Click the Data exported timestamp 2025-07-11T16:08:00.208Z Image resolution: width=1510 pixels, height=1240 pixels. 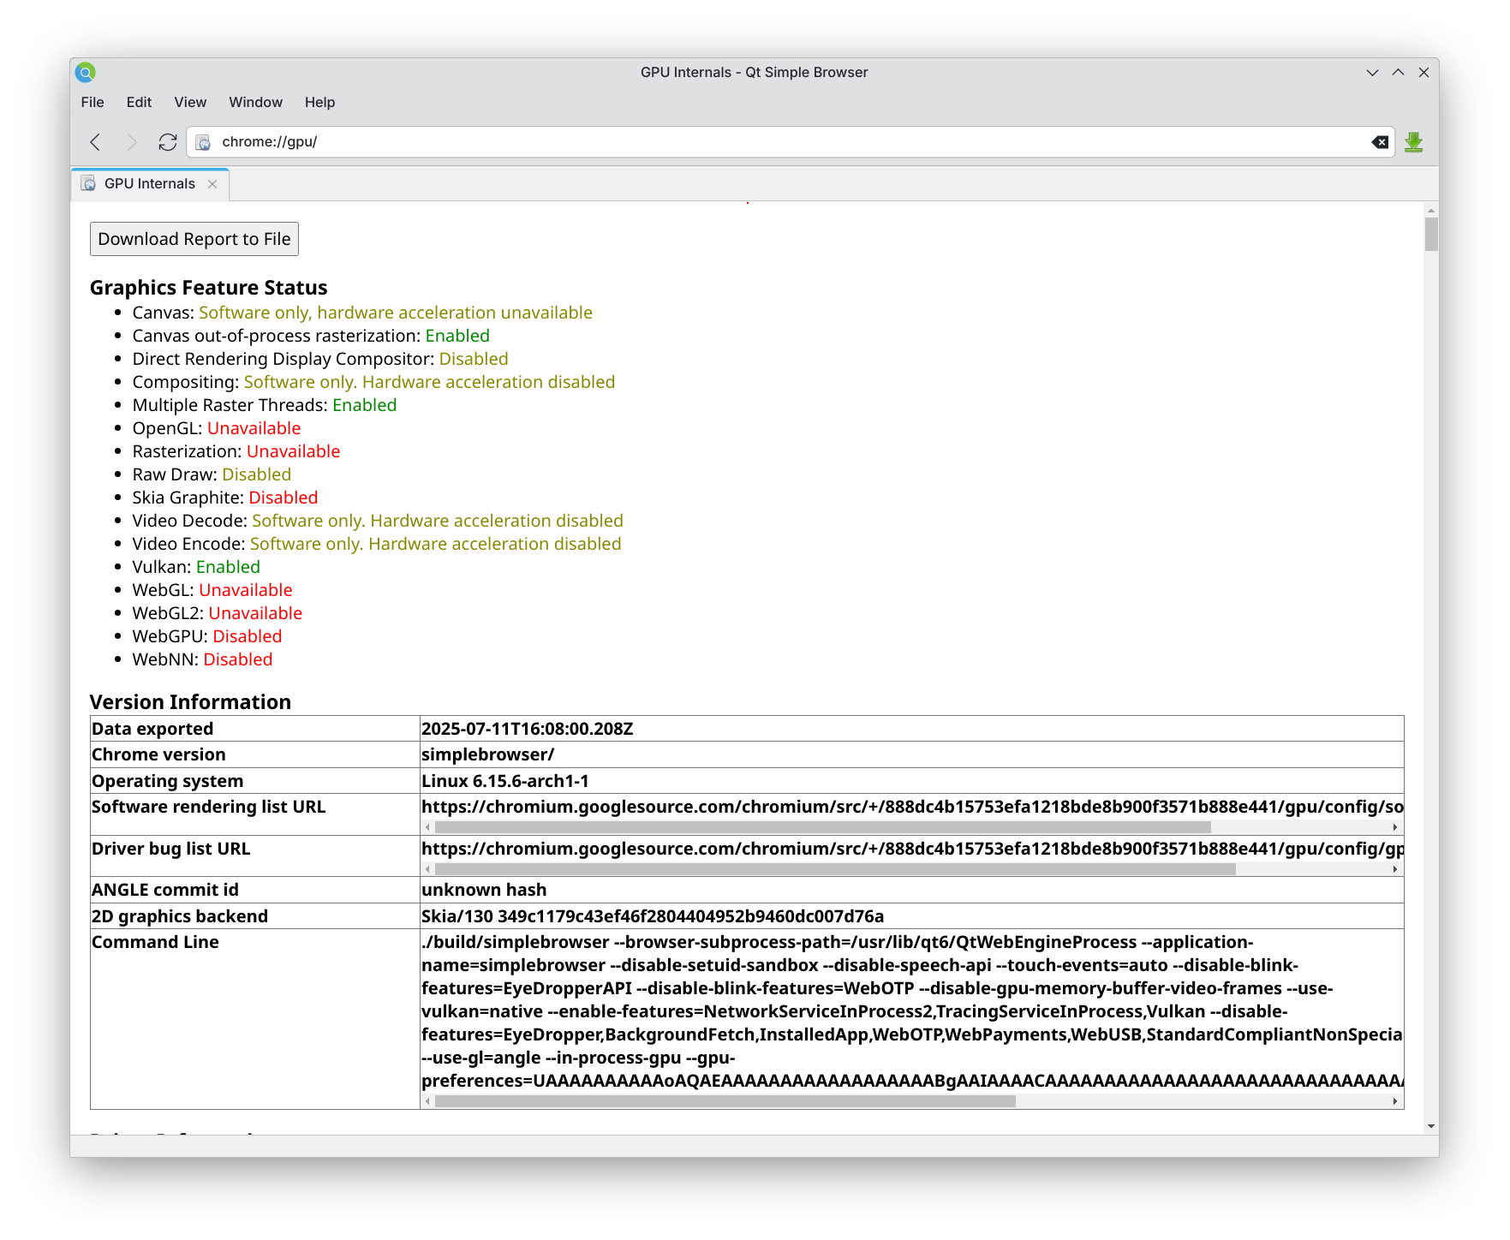coord(527,729)
